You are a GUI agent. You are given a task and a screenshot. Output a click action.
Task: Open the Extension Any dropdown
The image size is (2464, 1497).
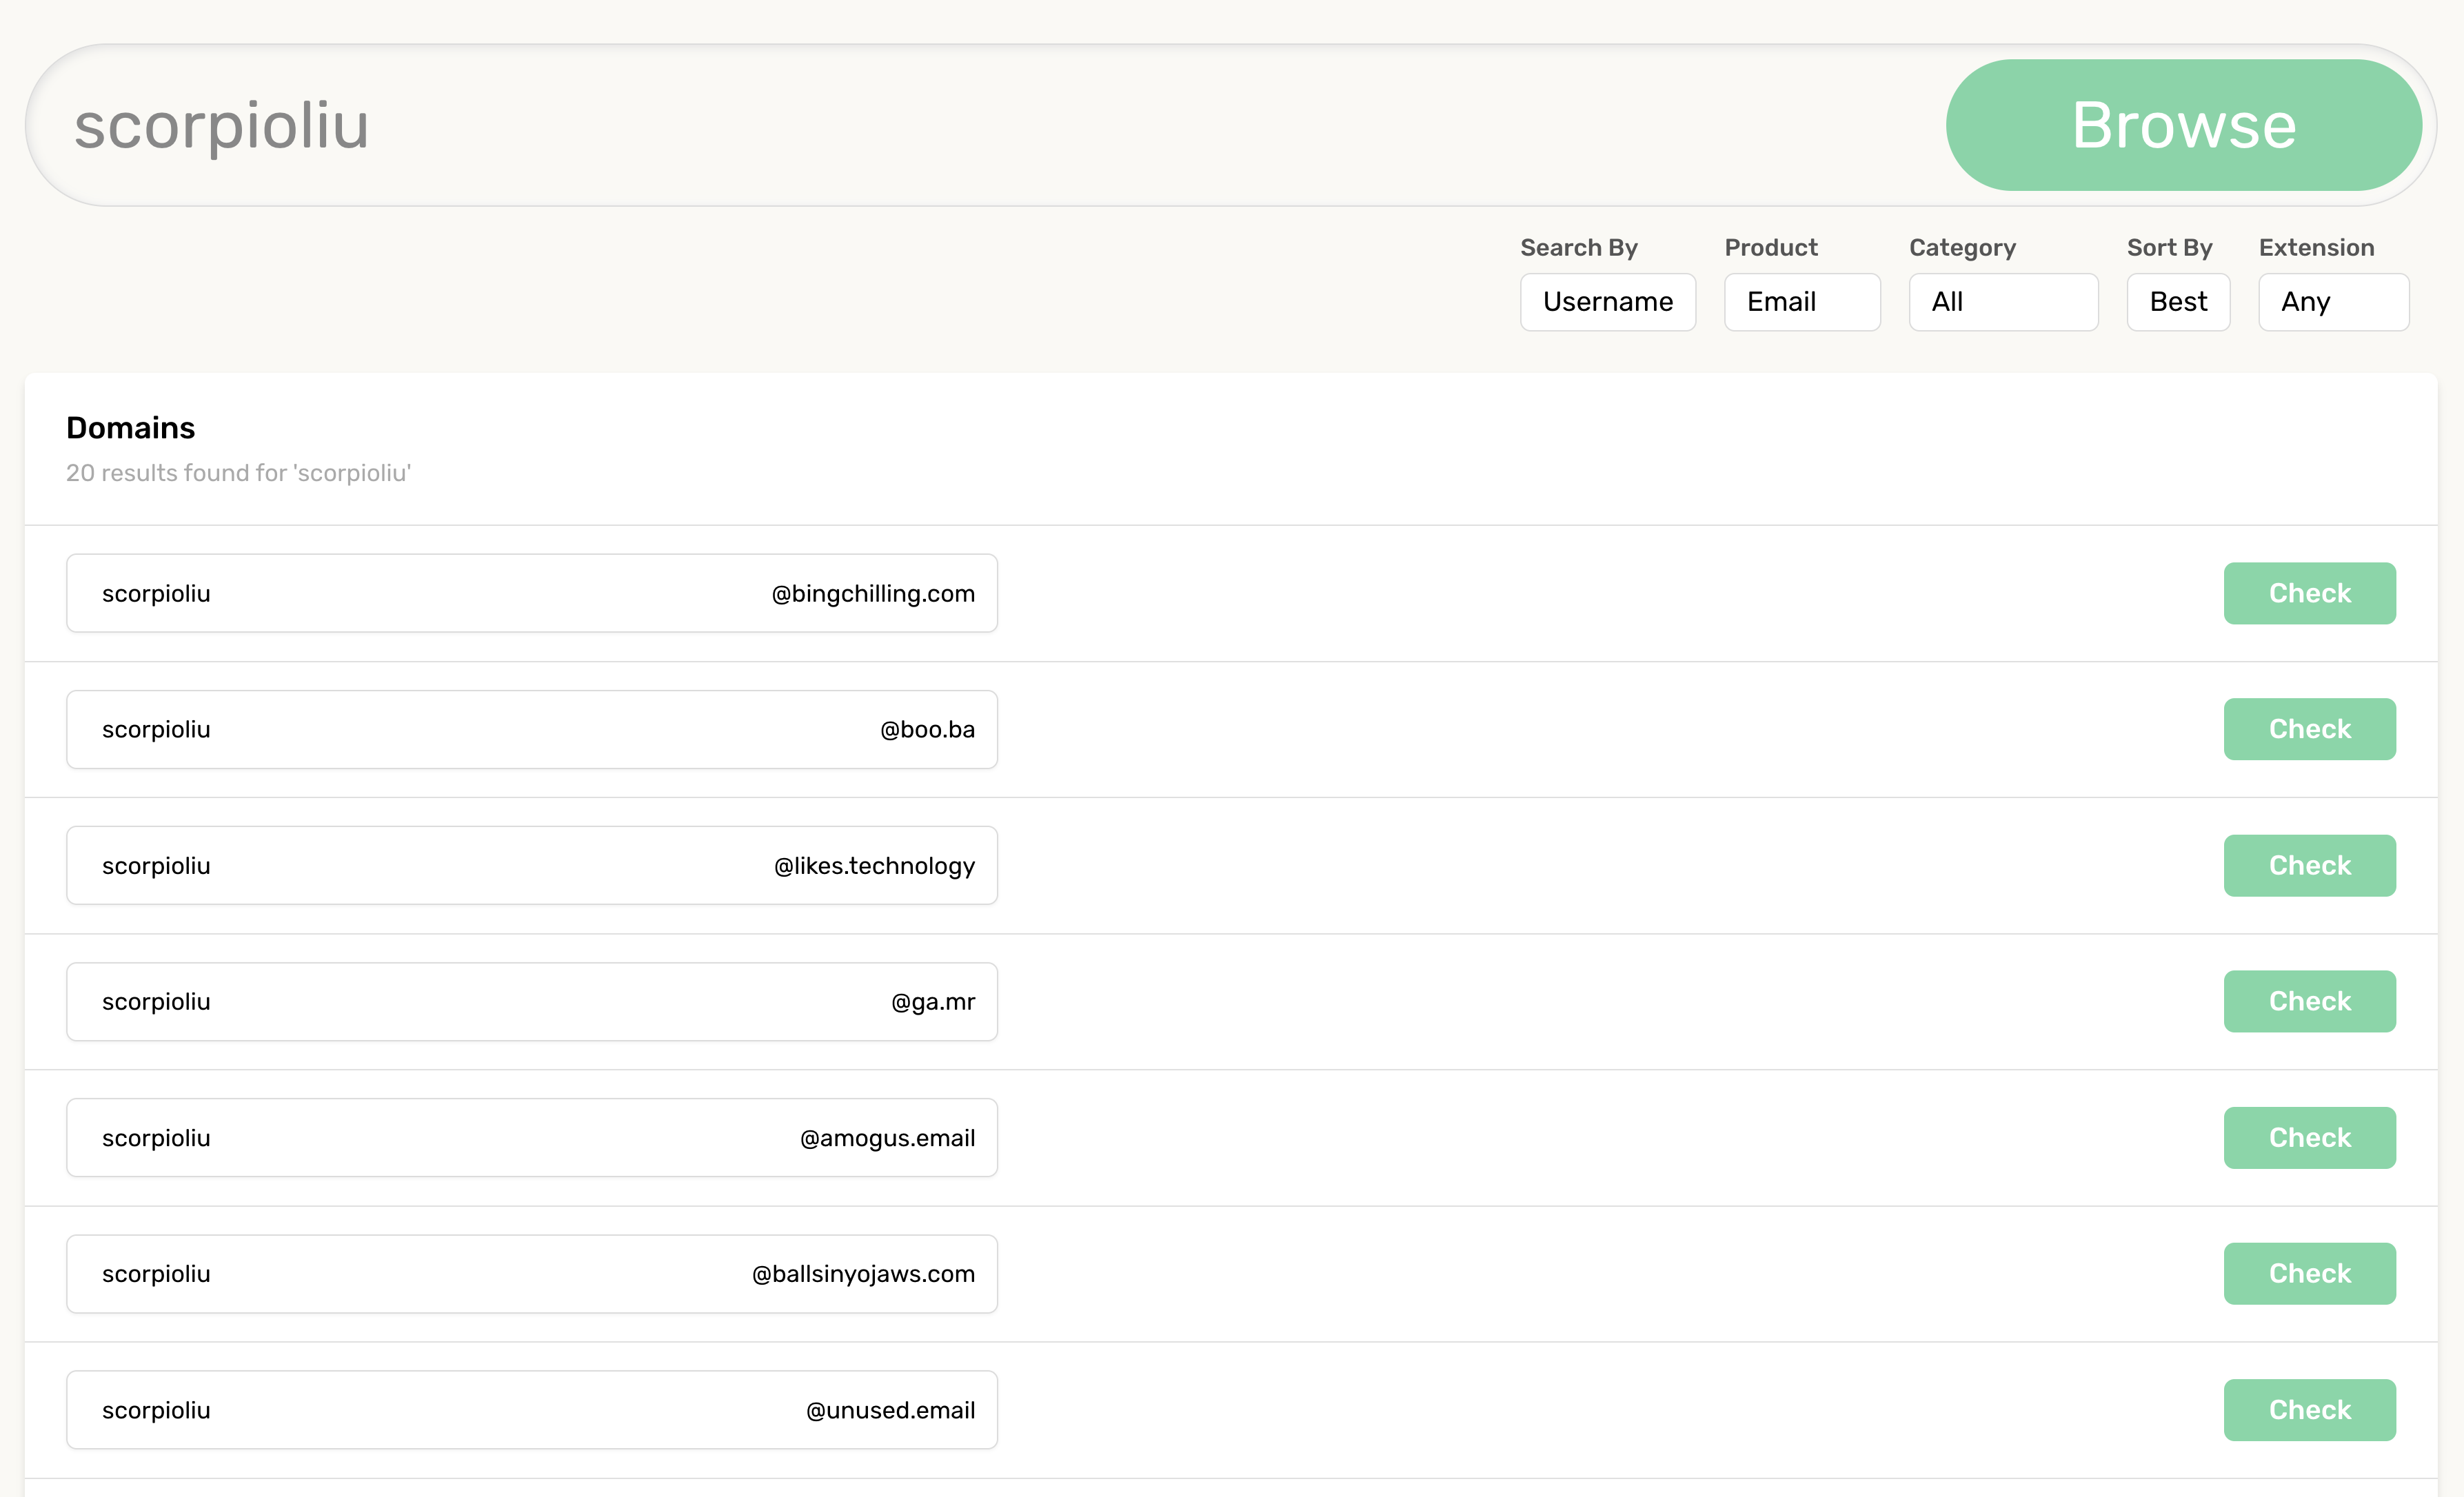pos(2332,302)
